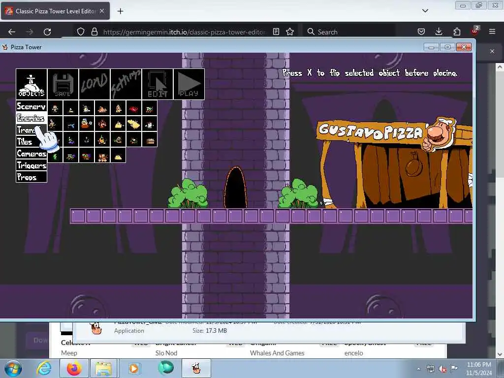Launch Internet Explorer from the taskbar
504x378 pixels.
(x=43, y=368)
